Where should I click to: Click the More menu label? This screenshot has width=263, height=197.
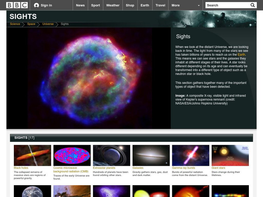176,5
